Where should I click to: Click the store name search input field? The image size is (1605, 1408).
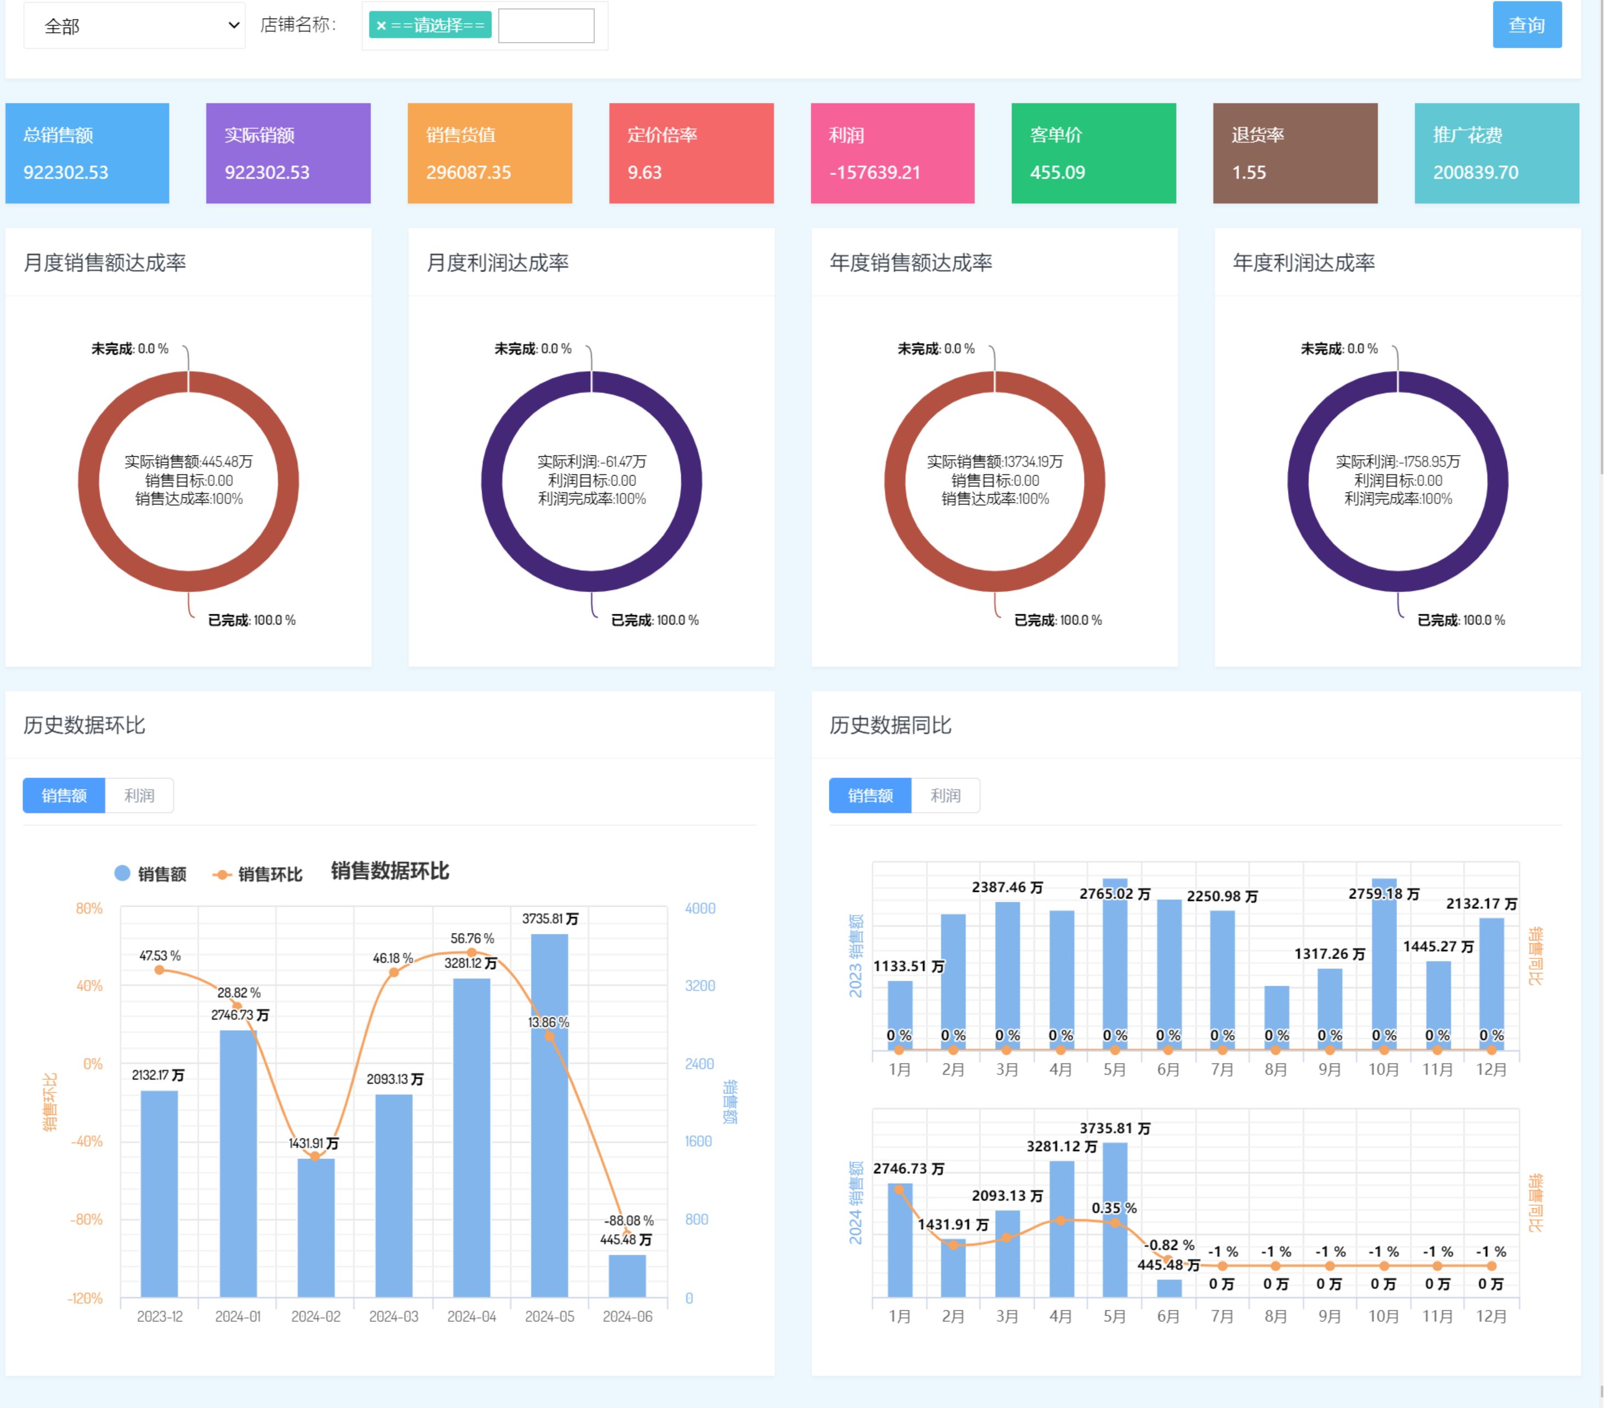point(546,26)
